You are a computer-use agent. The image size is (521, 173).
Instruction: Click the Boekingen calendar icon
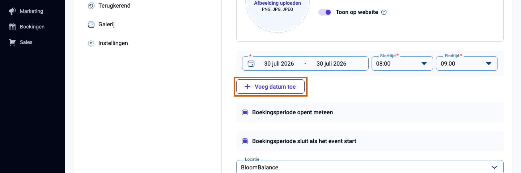click(12, 27)
